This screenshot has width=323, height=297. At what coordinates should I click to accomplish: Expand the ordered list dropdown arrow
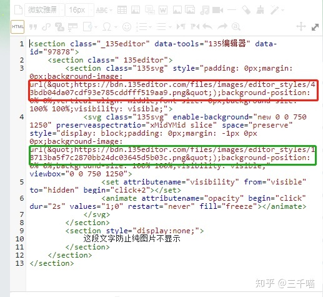(x=150, y=27)
